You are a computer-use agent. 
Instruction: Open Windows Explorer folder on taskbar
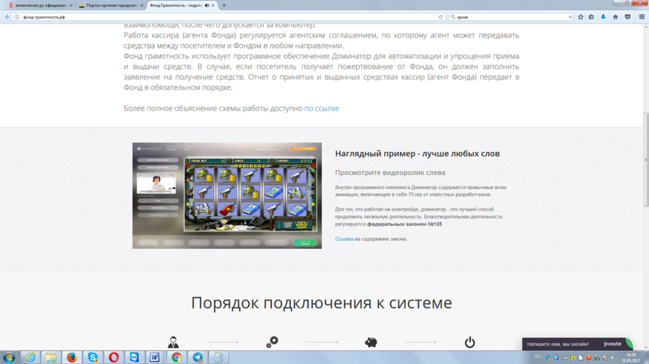coord(51,357)
